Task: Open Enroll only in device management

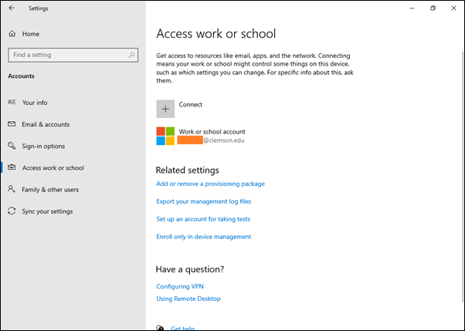Action: [x=204, y=236]
